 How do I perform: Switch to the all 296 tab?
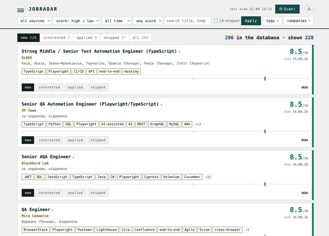(140, 38)
